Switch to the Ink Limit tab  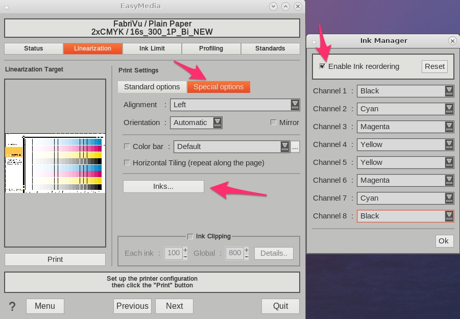(152, 48)
